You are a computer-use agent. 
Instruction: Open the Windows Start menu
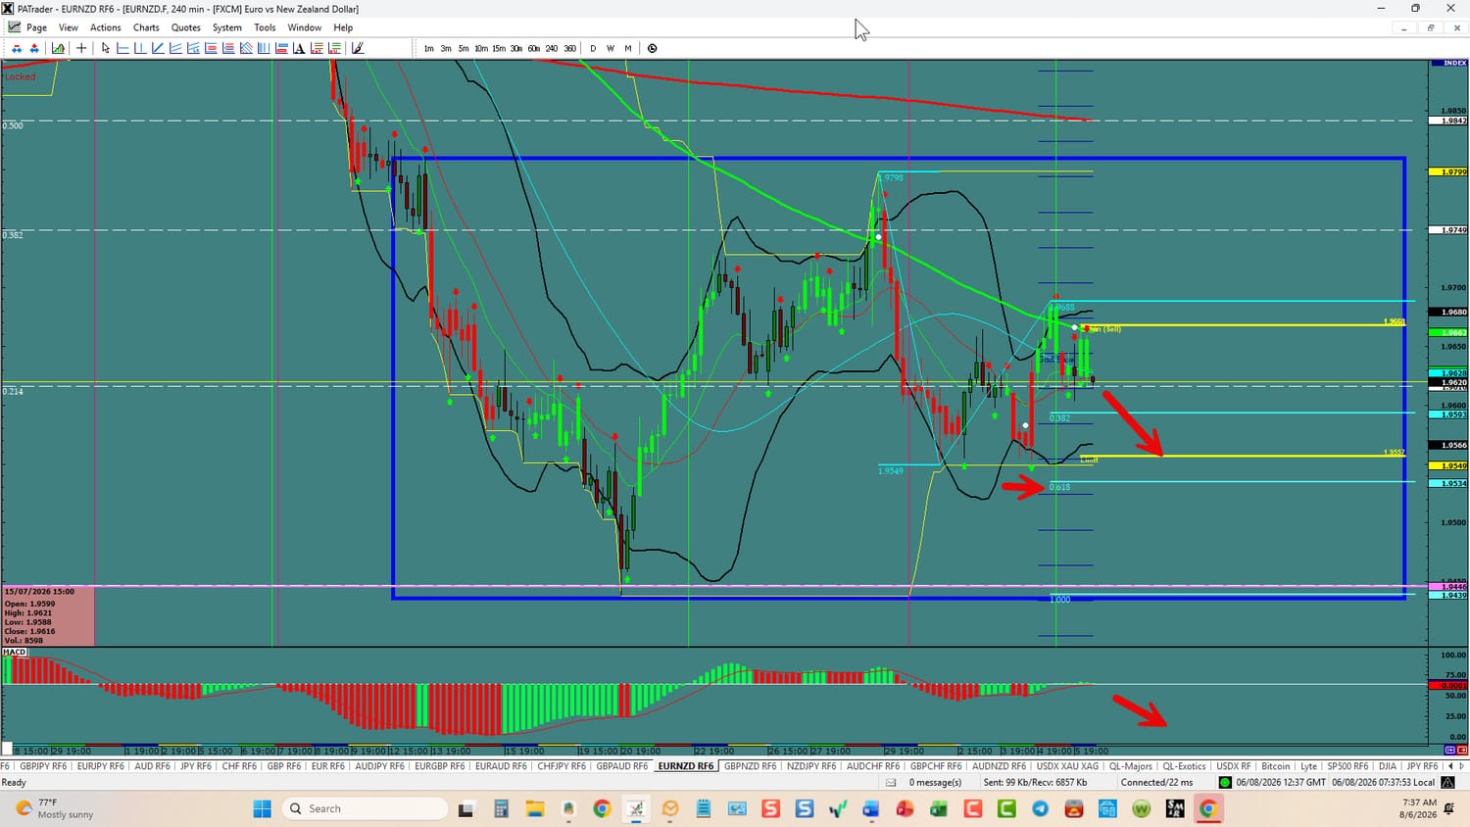262,808
